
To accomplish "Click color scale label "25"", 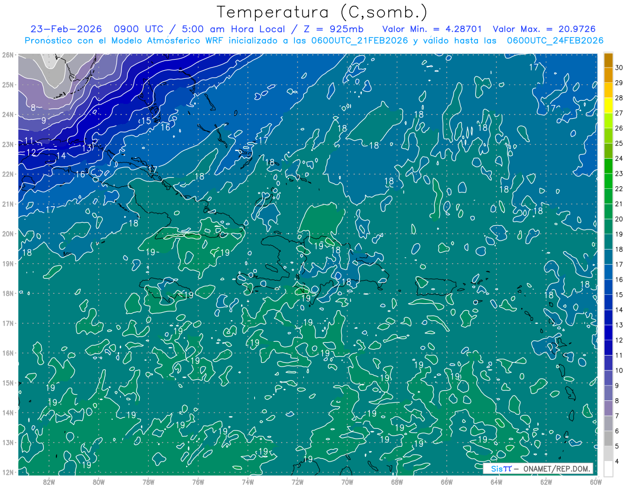I will click(x=619, y=143).
